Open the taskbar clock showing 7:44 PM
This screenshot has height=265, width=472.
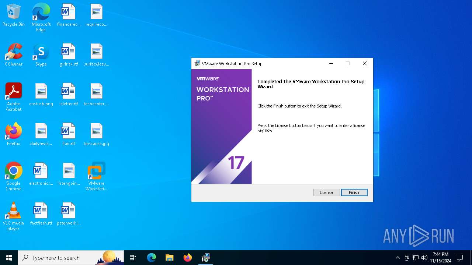point(441,258)
